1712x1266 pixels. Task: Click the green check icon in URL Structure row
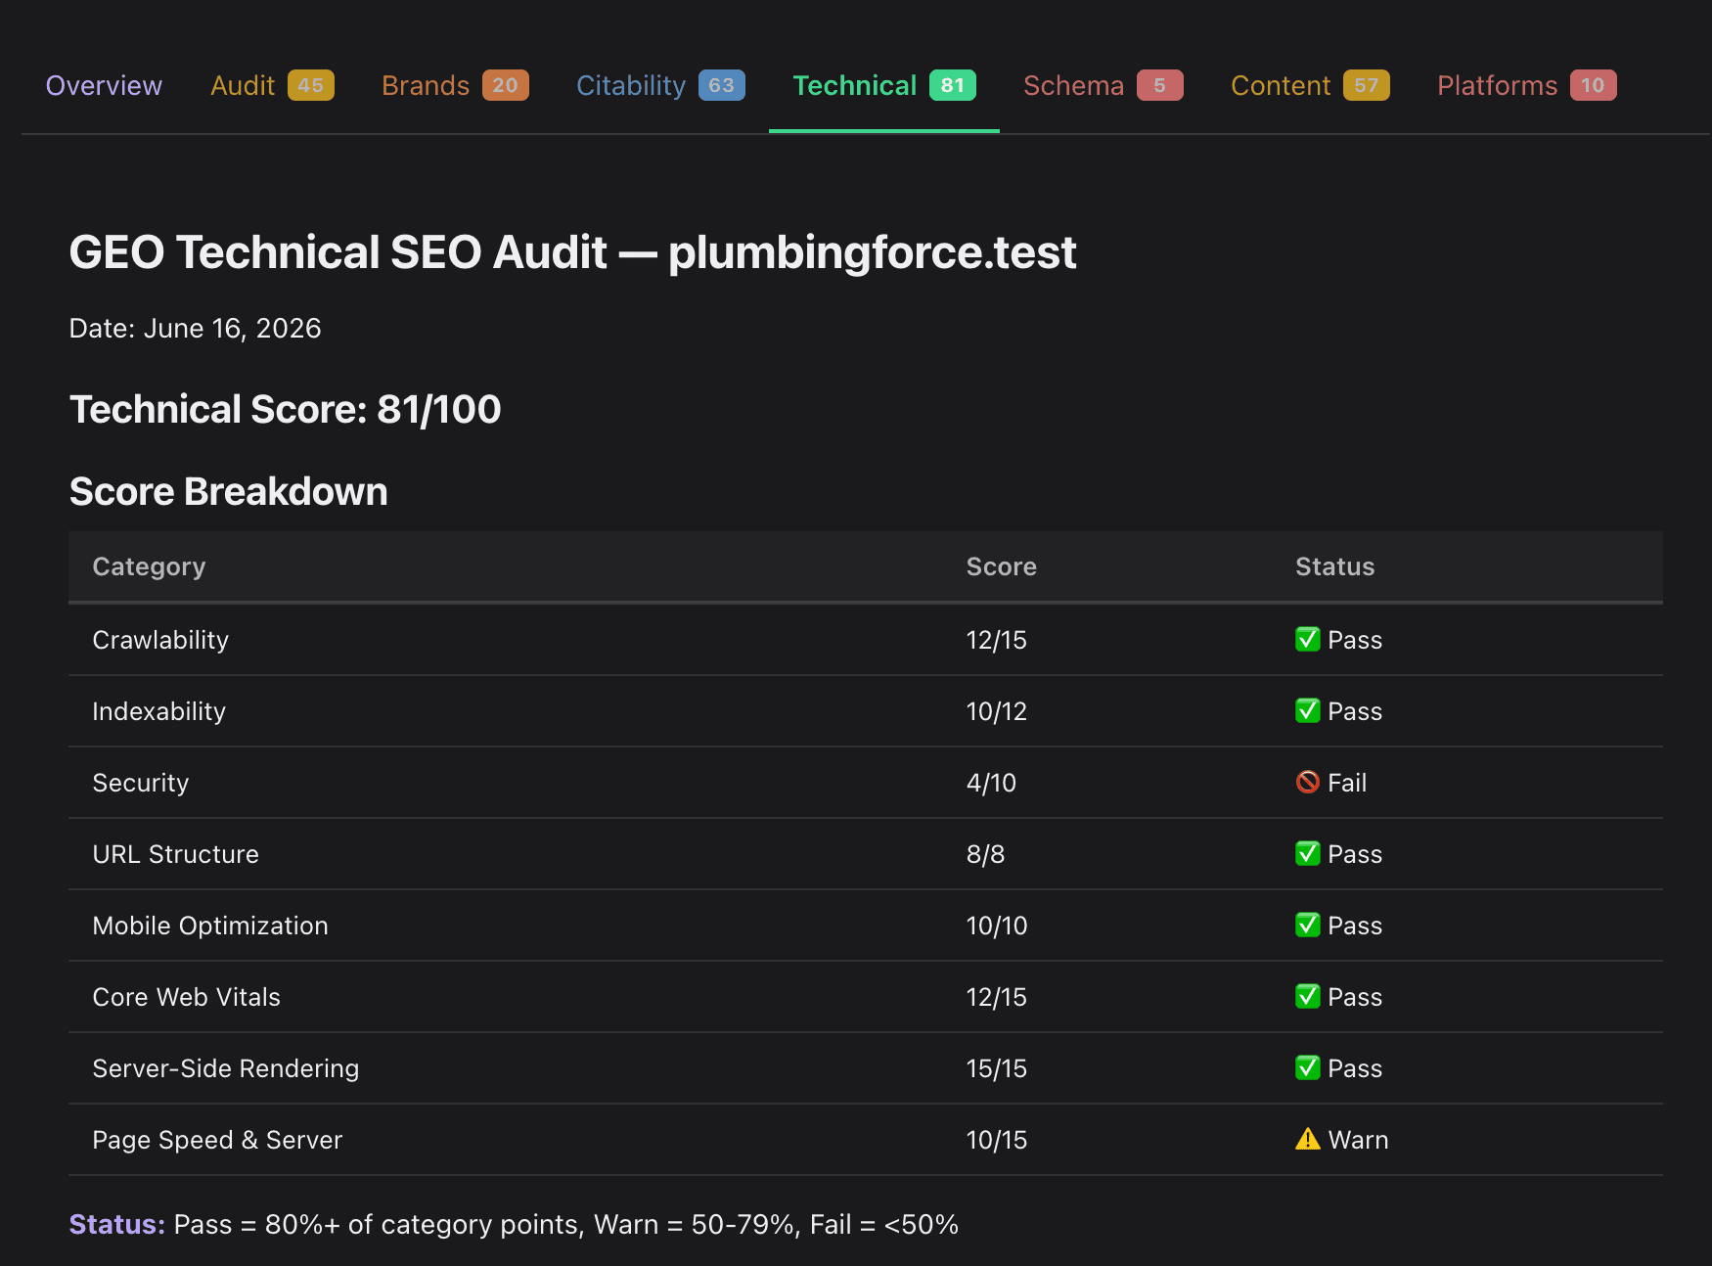(1307, 853)
